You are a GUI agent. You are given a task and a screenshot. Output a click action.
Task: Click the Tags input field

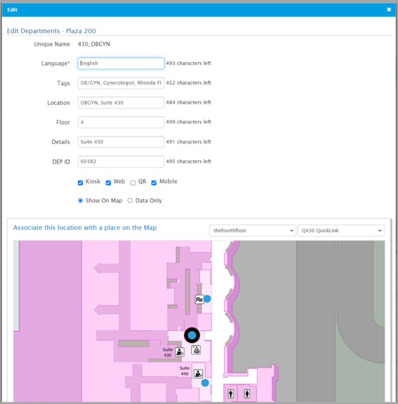coord(121,83)
